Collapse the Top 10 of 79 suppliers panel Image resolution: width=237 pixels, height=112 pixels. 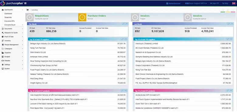(x=126, y=39)
